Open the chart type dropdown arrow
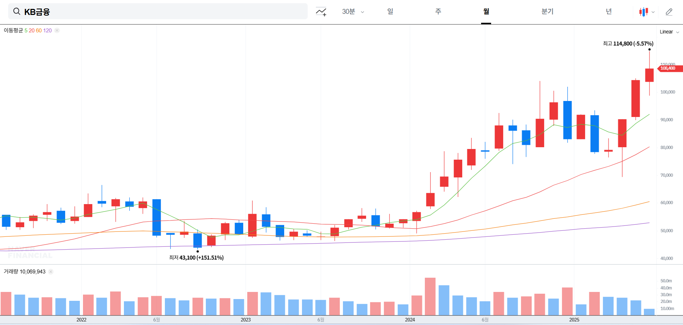Image resolution: width=683 pixels, height=325 pixels. tap(653, 12)
